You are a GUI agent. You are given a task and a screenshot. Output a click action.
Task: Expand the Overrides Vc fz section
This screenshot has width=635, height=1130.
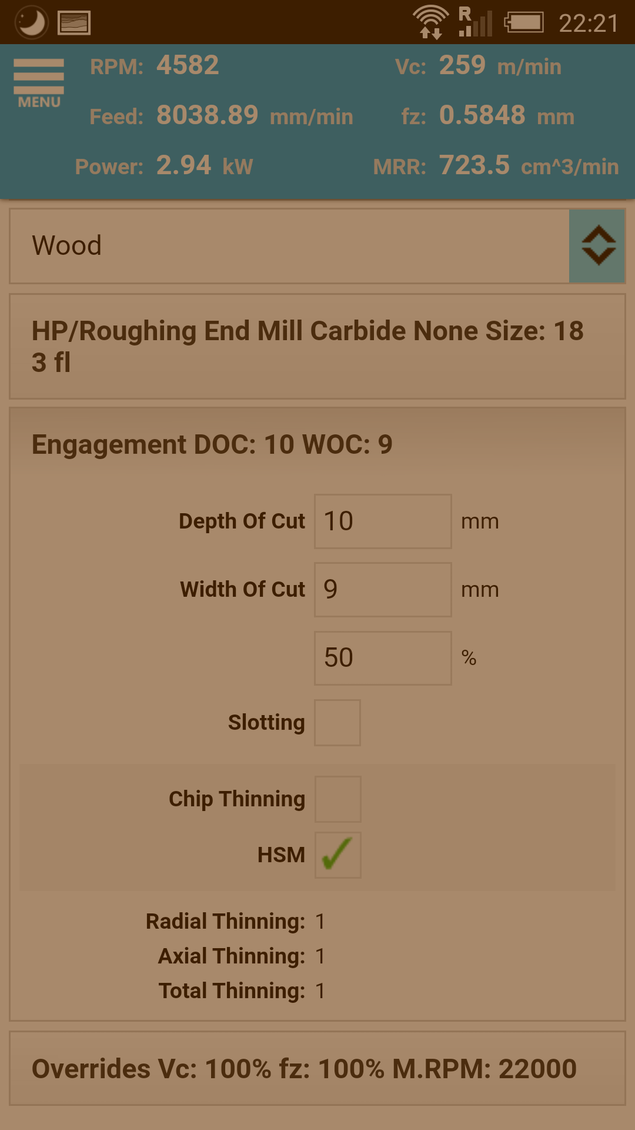click(317, 1069)
